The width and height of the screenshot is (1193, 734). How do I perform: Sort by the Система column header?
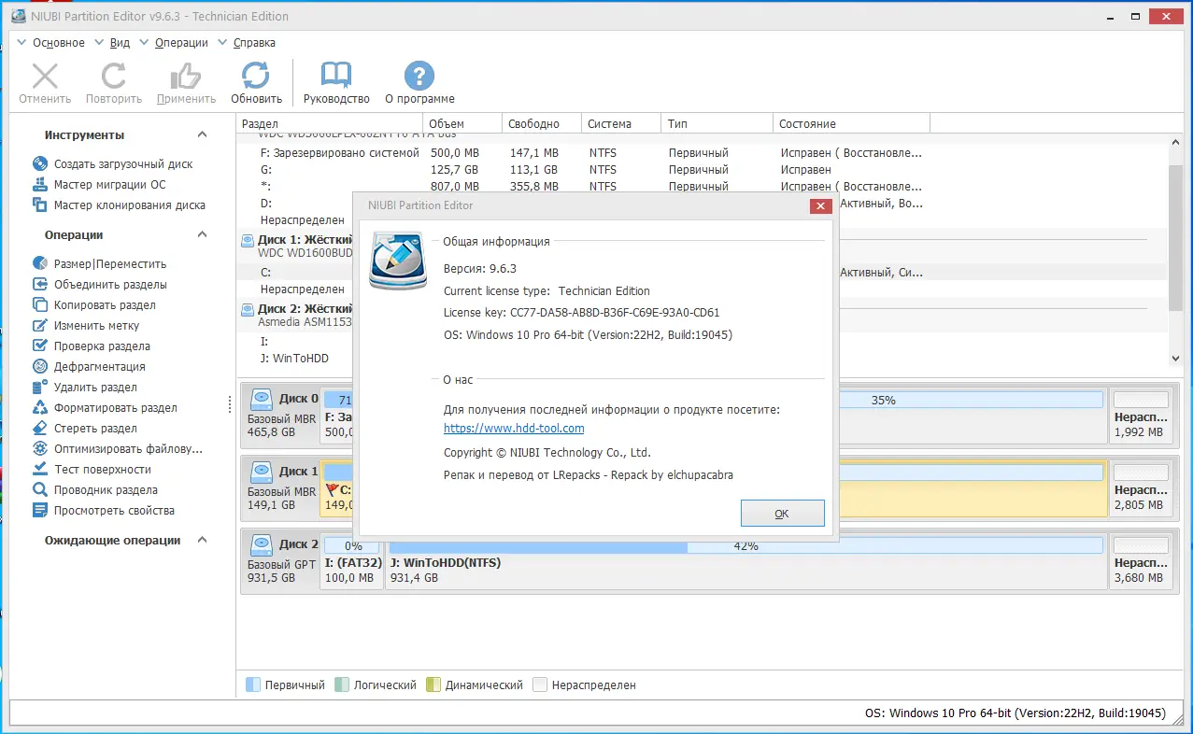621,123
